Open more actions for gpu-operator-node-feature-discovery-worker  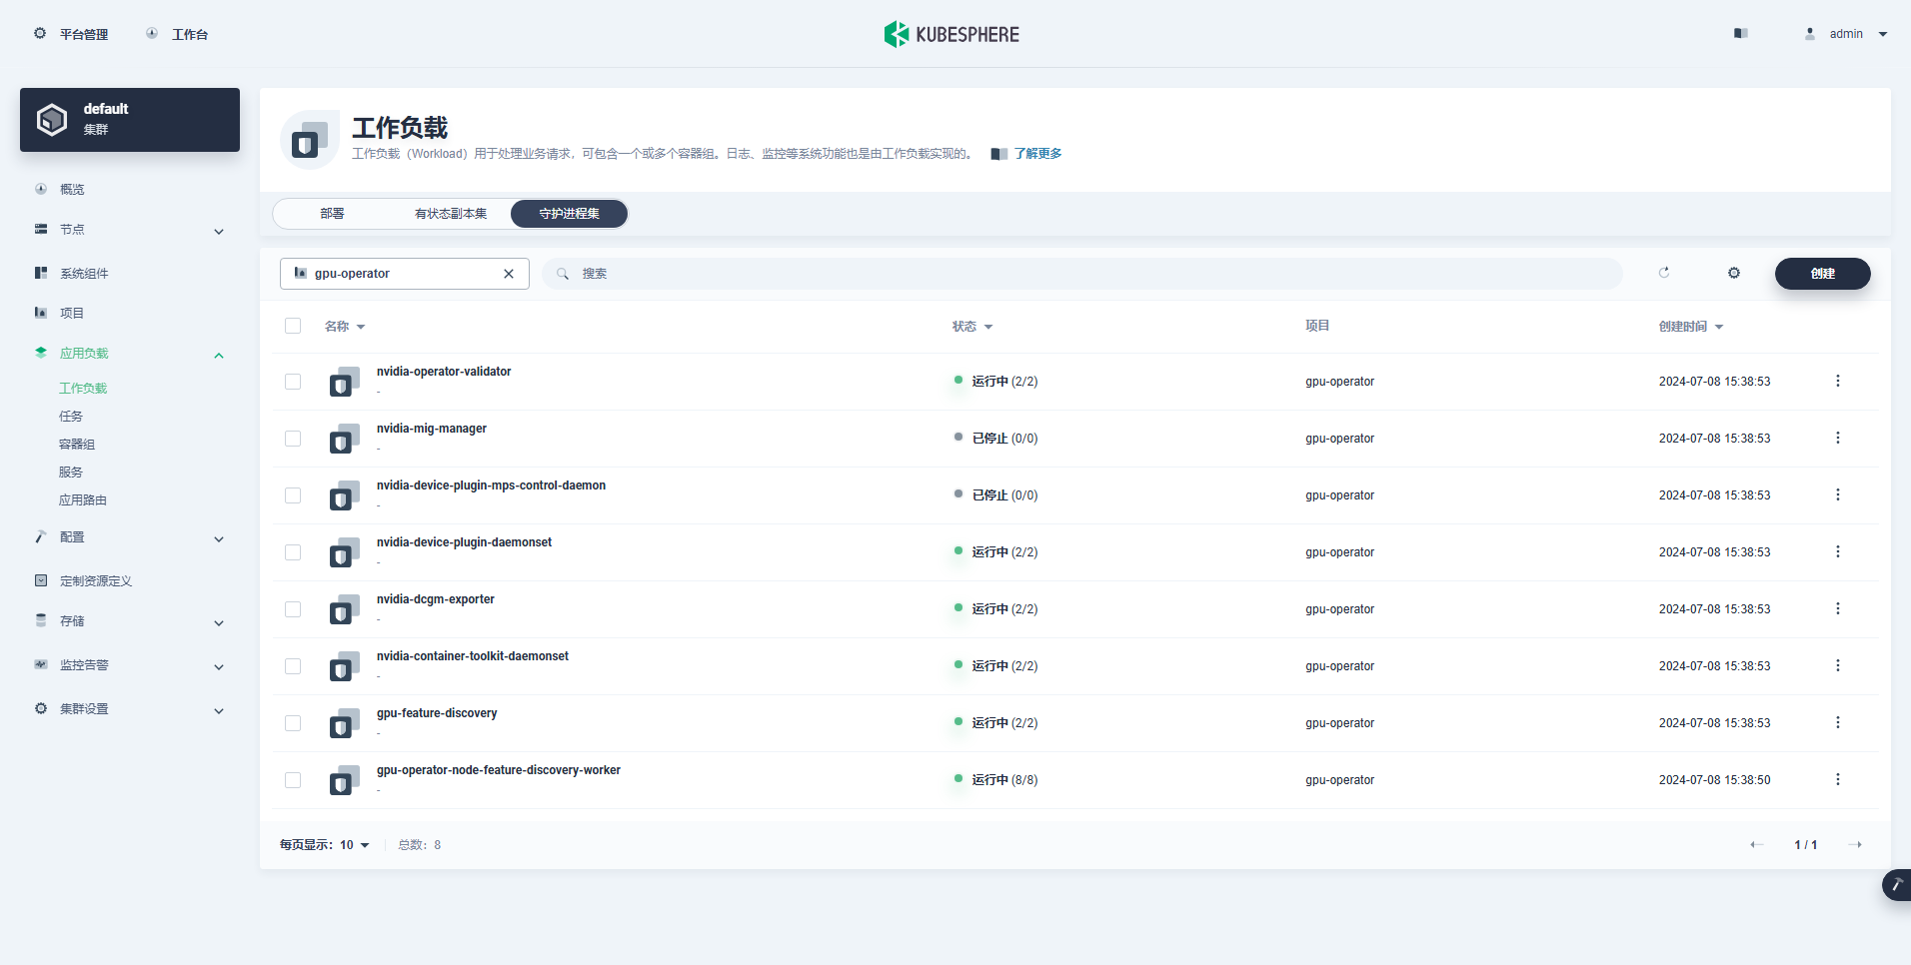[1837, 779]
